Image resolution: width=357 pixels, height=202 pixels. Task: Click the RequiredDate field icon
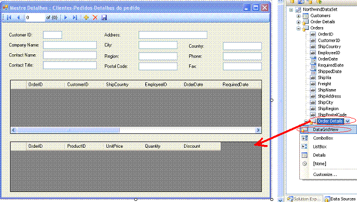(x=313, y=65)
